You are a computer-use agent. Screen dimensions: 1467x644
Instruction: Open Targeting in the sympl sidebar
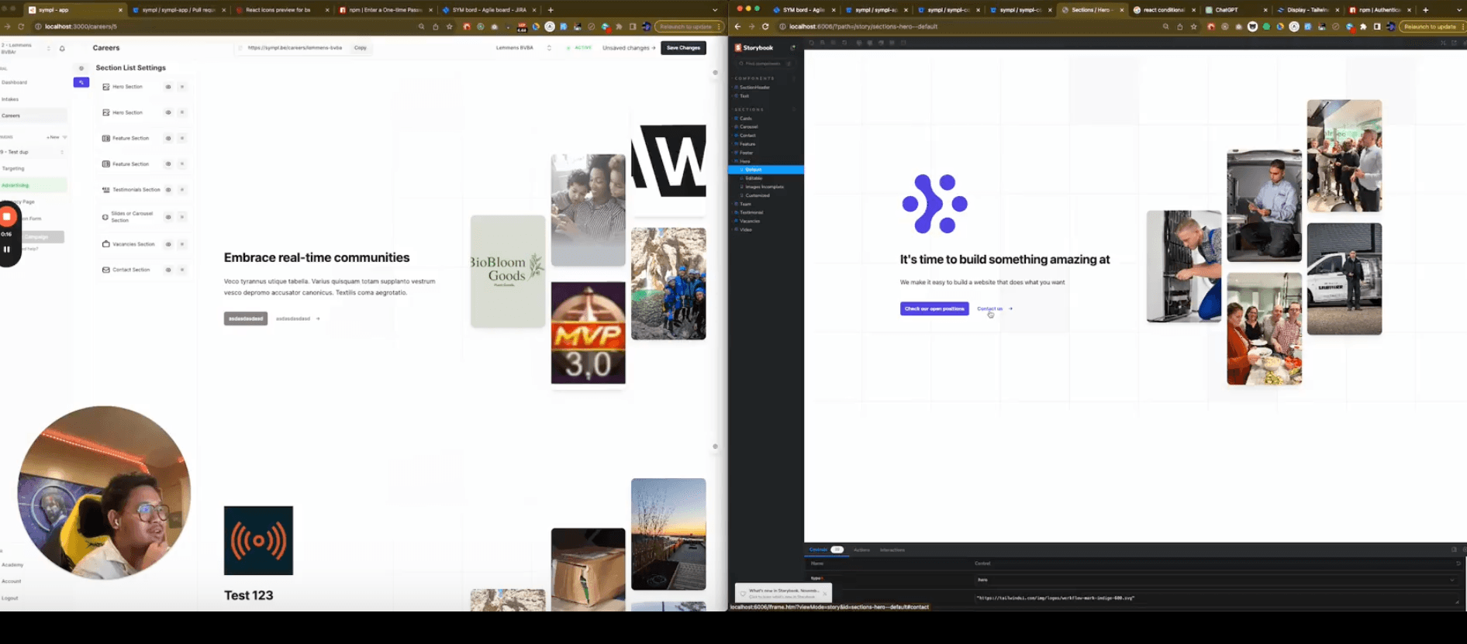click(x=13, y=168)
